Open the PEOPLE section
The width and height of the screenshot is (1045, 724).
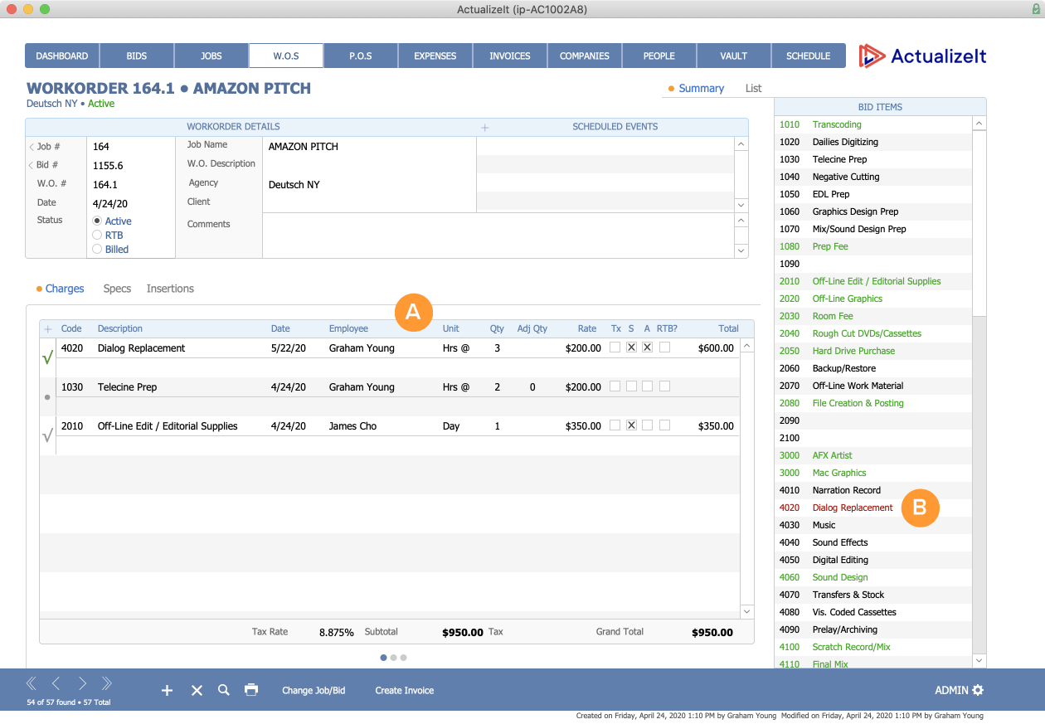pos(659,56)
